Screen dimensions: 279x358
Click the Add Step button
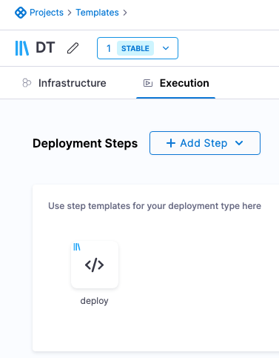pyautogui.click(x=205, y=143)
